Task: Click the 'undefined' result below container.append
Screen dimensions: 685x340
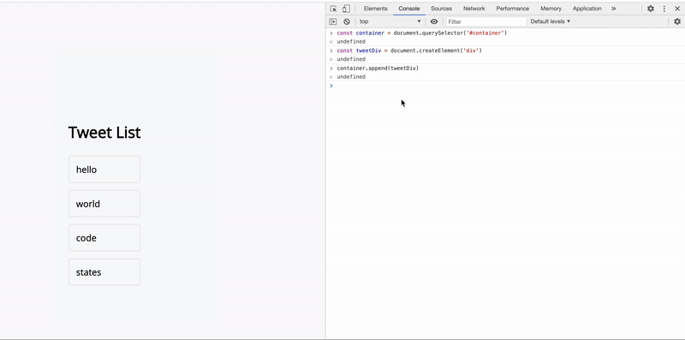Action: 351,77
